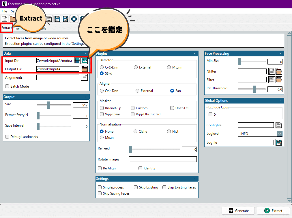This screenshot has height=218, width=292.
Task: Select None normalization
Action: point(102,131)
